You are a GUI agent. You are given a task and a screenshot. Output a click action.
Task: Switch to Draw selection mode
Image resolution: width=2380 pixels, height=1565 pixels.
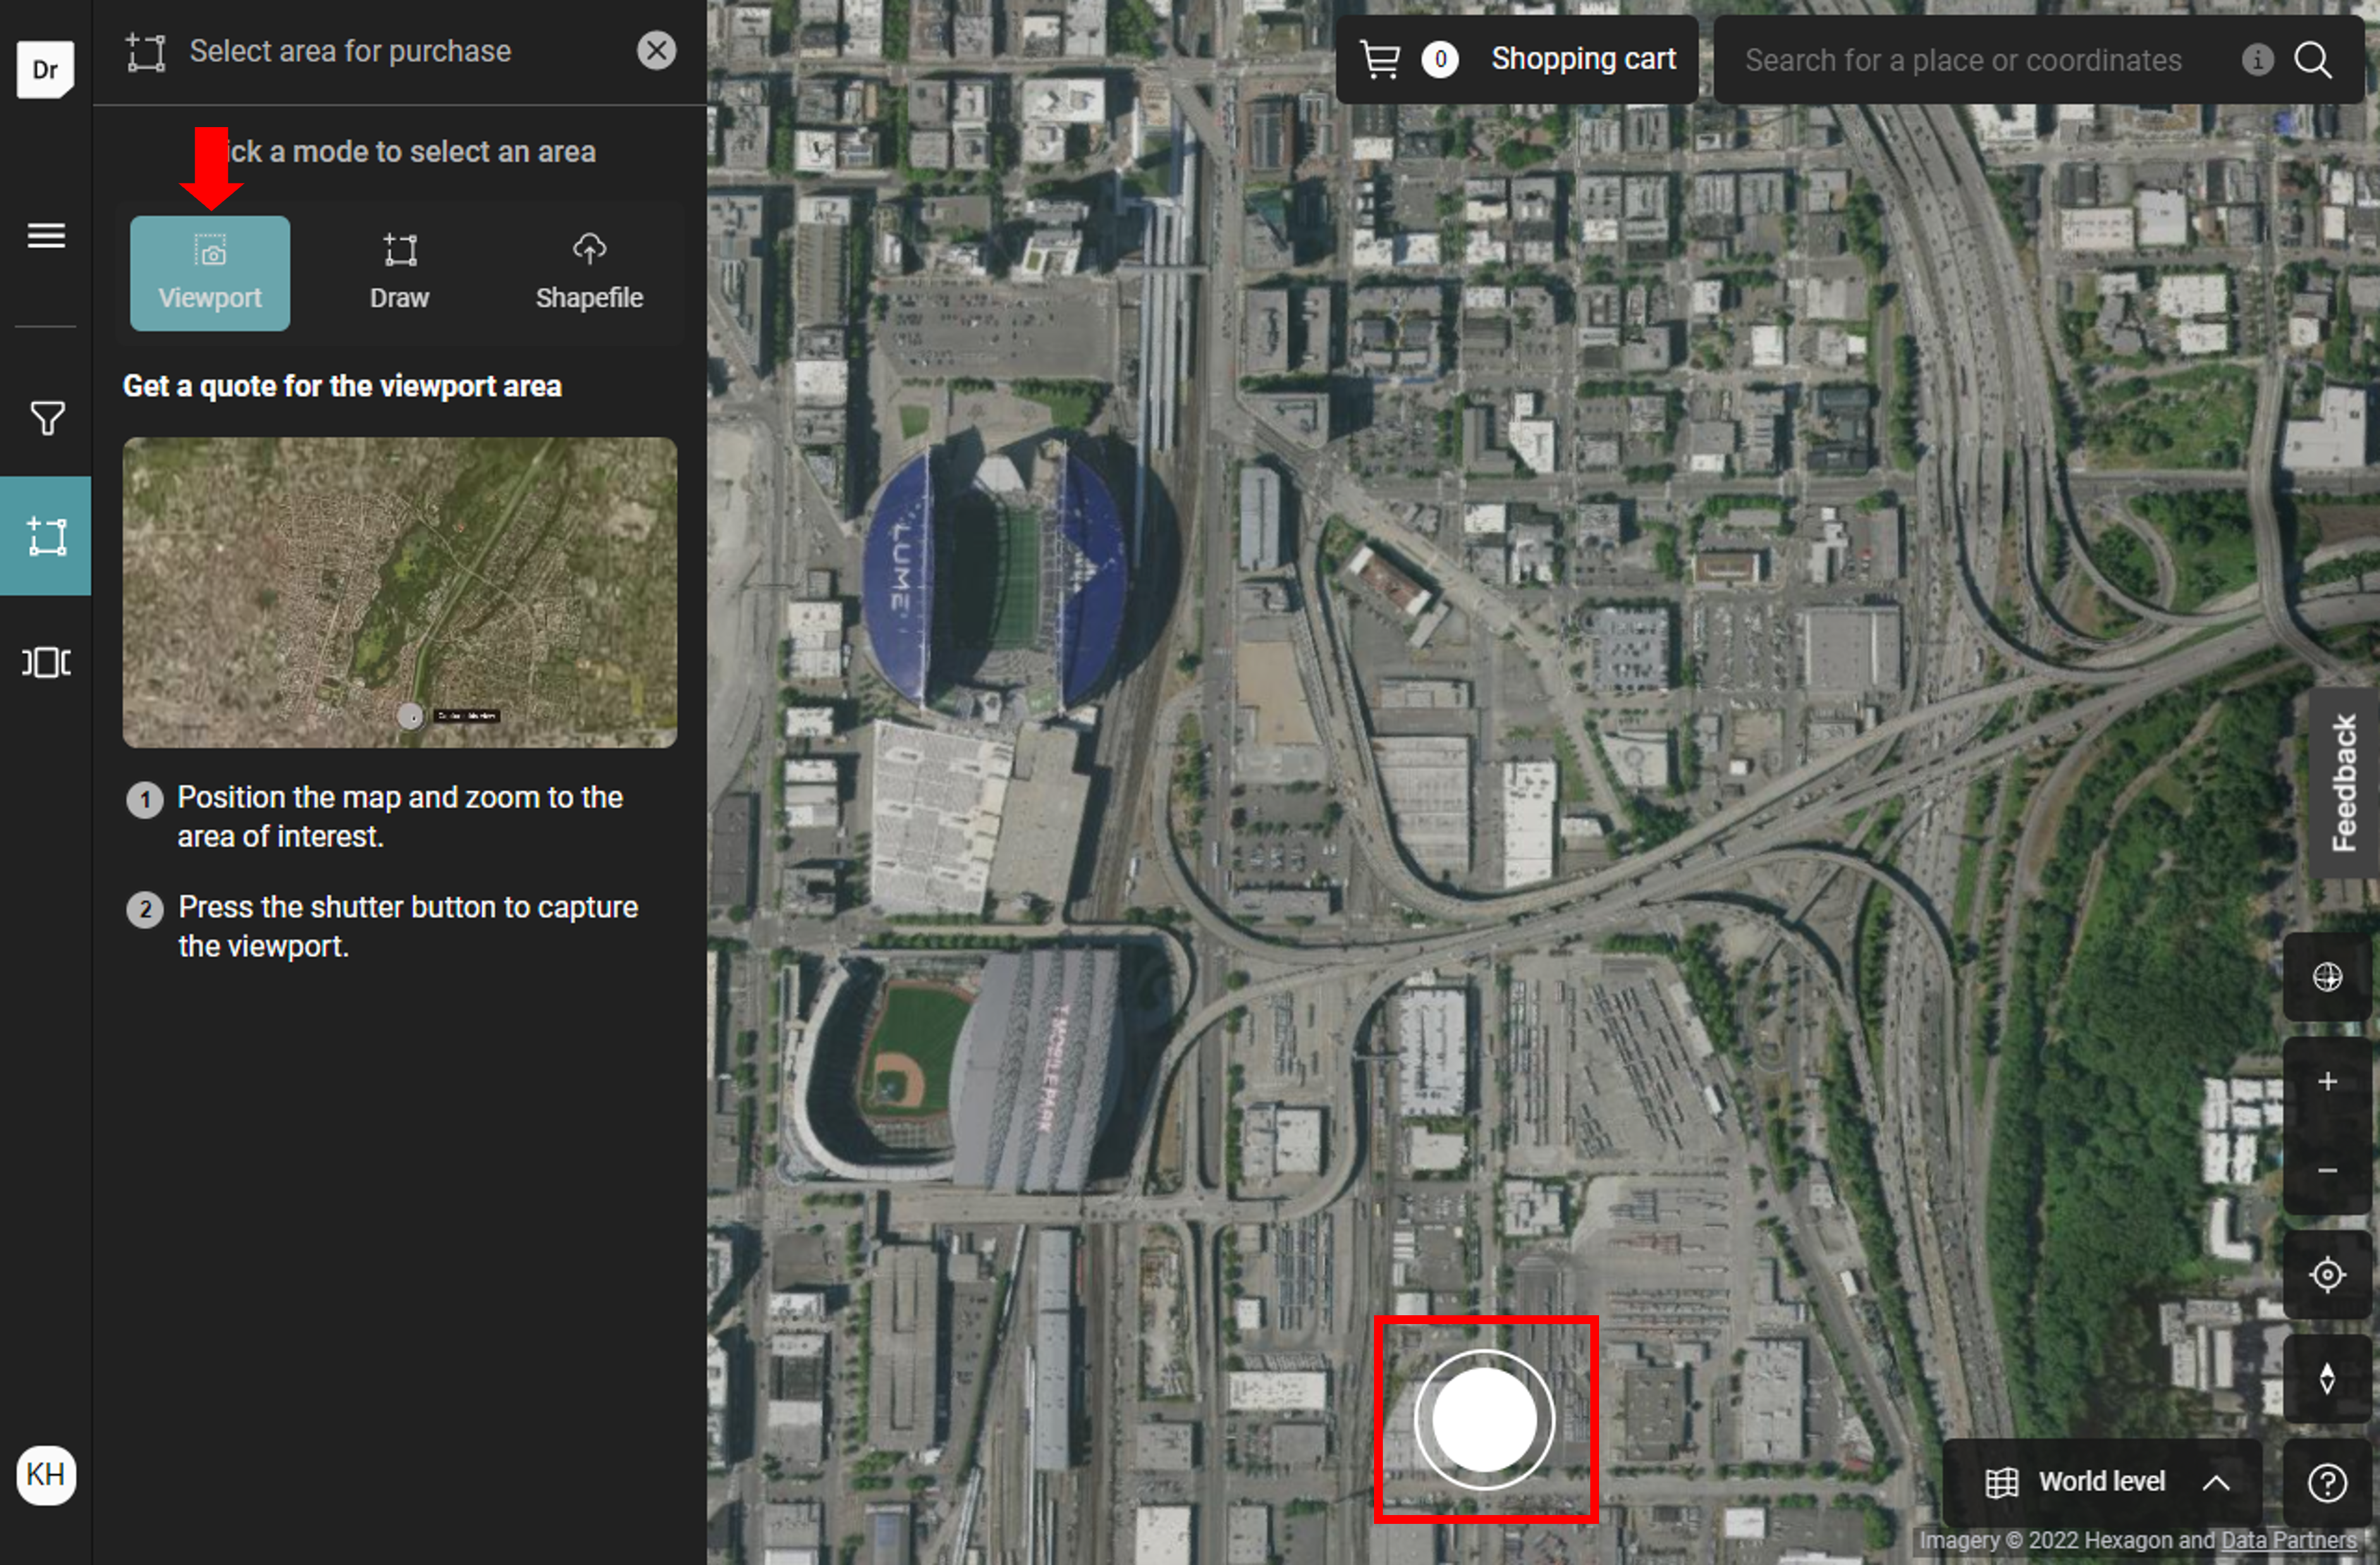coord(399,273)
